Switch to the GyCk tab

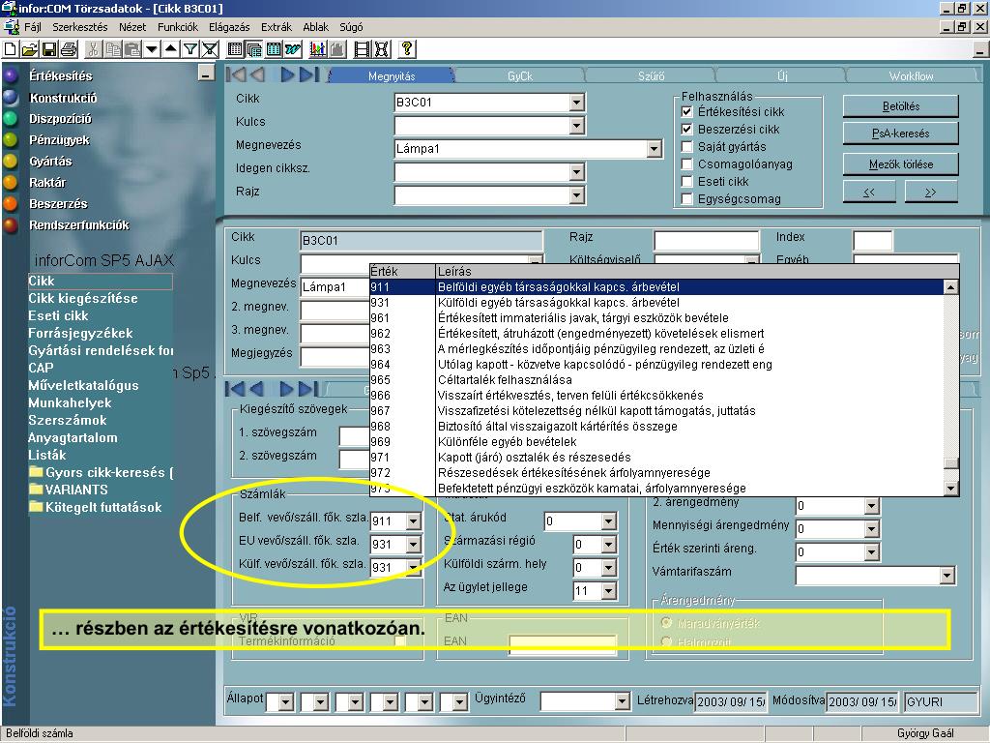click(520, 75)
